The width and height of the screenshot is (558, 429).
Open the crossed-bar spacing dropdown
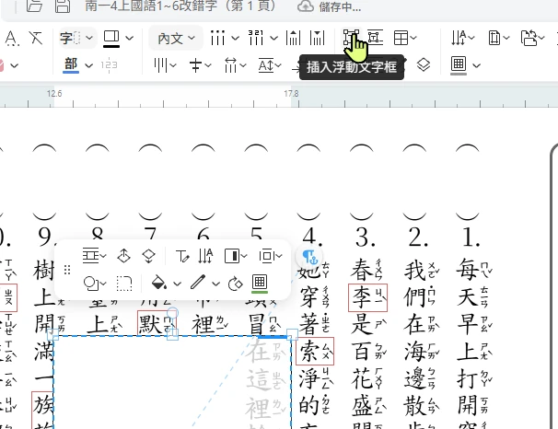coord(200,65)
